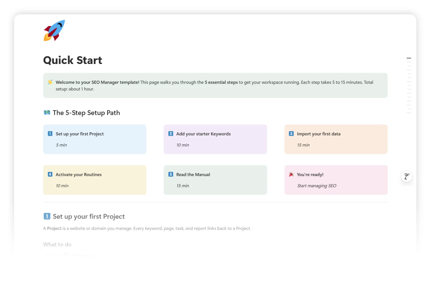This screenshot has height=287, width=431.
Task: Click the '10 min' label under starter Keywords
Action: point(183,145)
